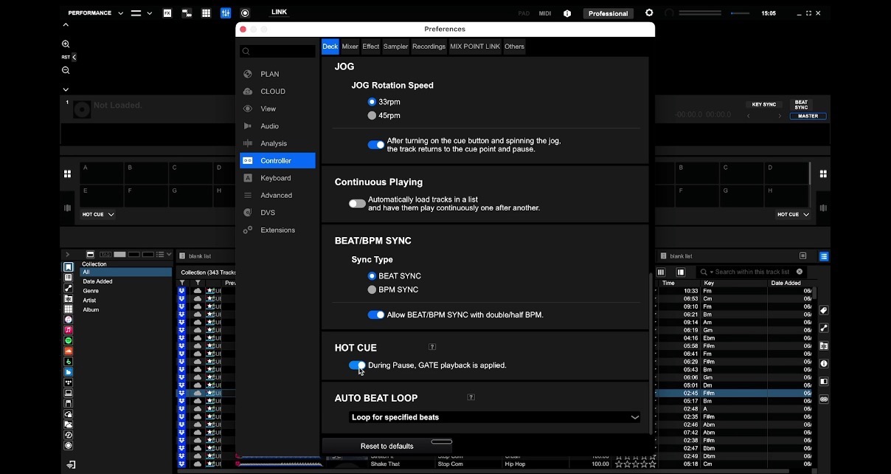Select the Collection icon in browser sidebar
891x474 pixels.
coord(68,267)
